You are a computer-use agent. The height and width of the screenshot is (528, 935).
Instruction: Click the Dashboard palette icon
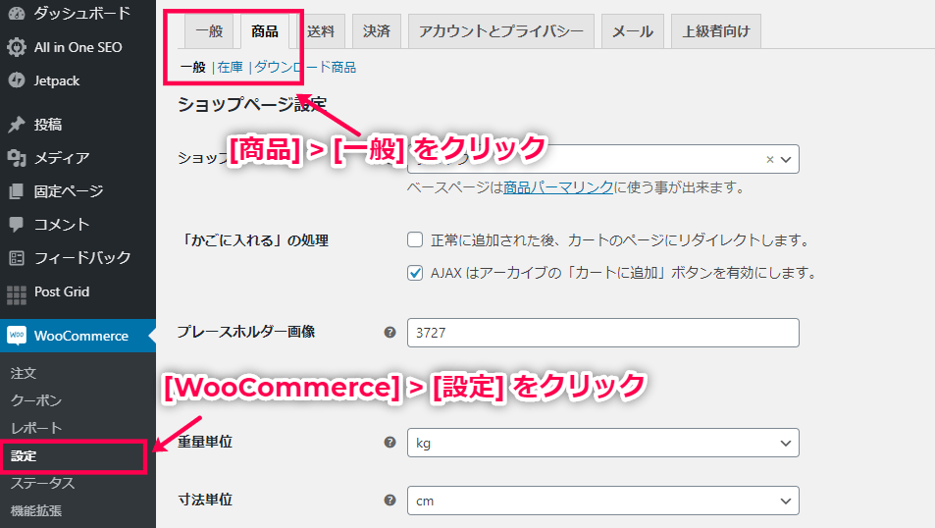(x=17, y=13)
